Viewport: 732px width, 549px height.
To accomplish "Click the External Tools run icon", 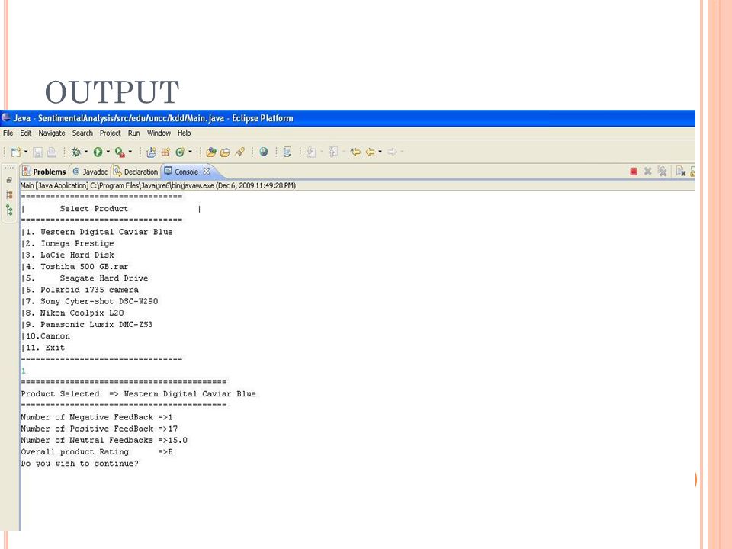I will (x=120, y=152).
